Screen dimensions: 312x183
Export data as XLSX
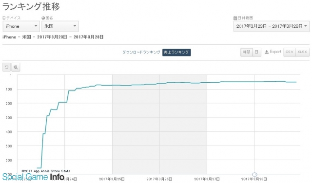click(302, 52)
